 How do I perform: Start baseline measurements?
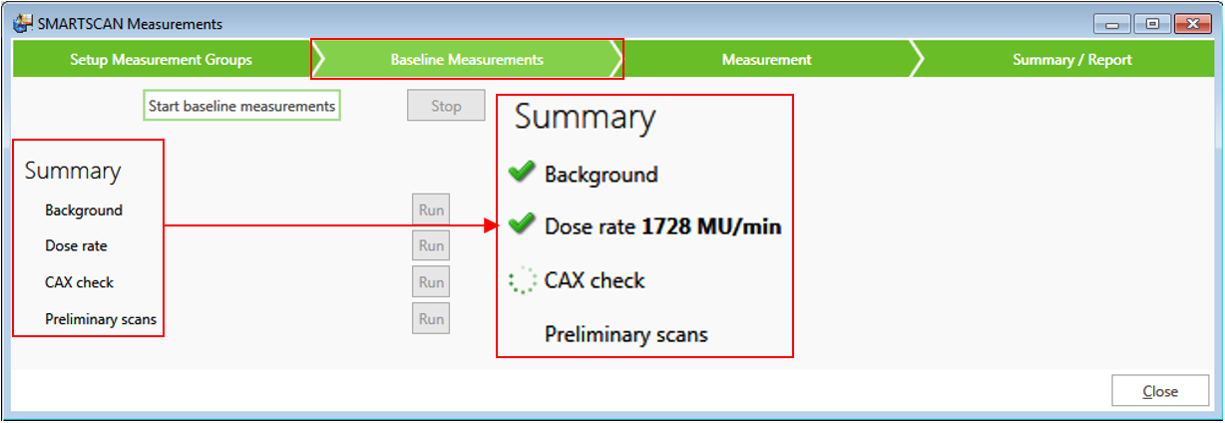pyautogui.click(x=241, y=105)
